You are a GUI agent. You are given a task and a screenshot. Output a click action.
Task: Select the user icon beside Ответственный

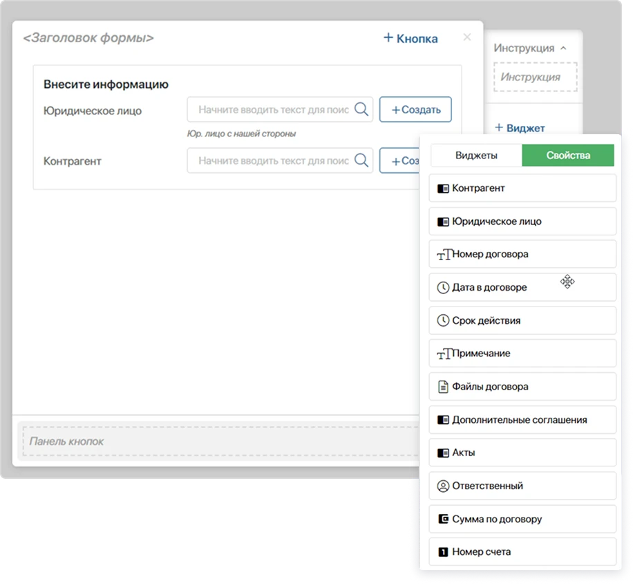443,486
